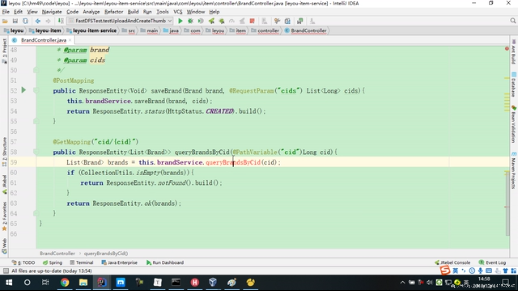Screen dimensions: 518x291
Task: Click the Save All icon
Action: 15,21
